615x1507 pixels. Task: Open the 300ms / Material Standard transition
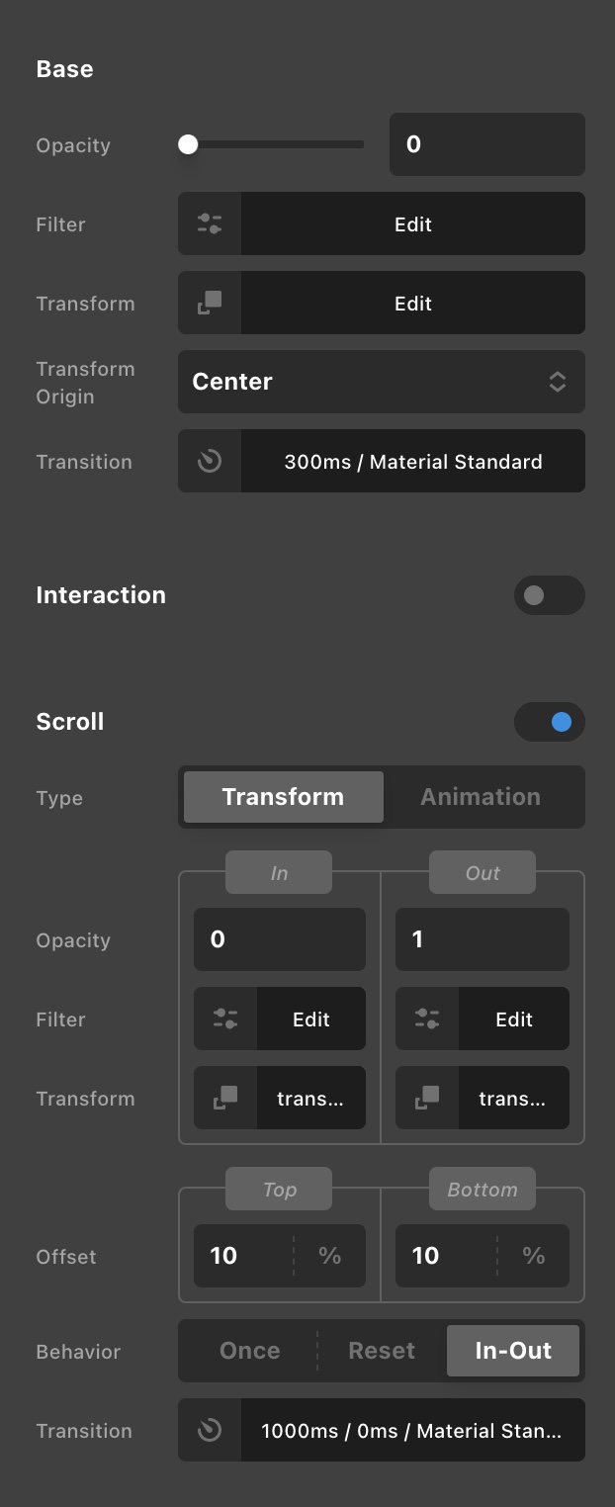(412, 461)
